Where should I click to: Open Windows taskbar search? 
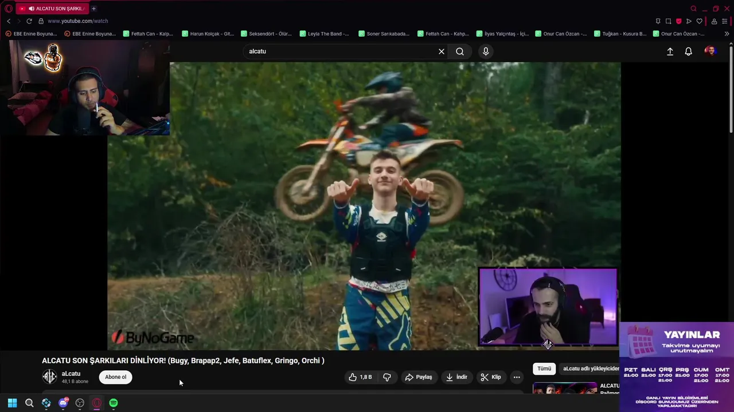tap(29, 403)
